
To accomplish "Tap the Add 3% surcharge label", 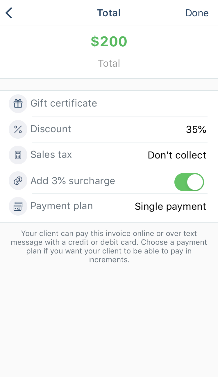I will (x=73, y=181).
